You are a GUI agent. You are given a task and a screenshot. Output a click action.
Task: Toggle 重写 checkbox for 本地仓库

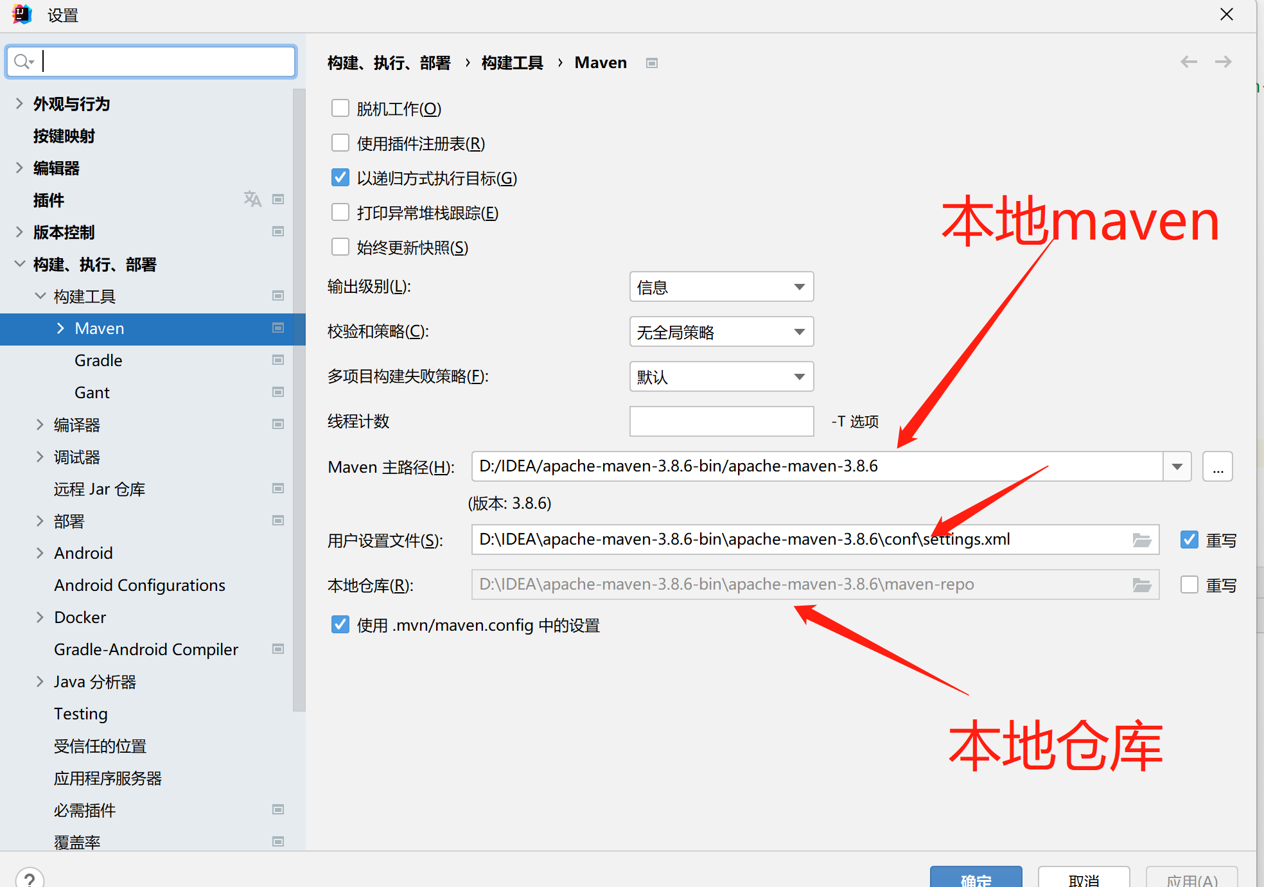[1189, 584]
